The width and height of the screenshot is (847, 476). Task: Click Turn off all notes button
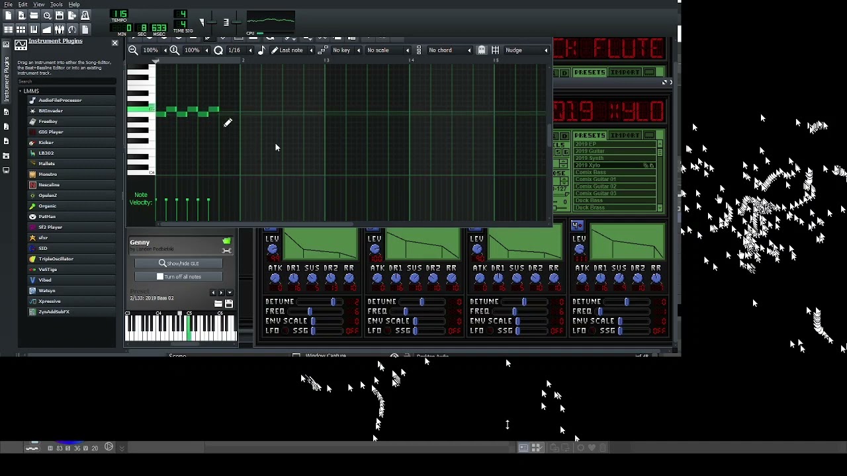[178, 276]
